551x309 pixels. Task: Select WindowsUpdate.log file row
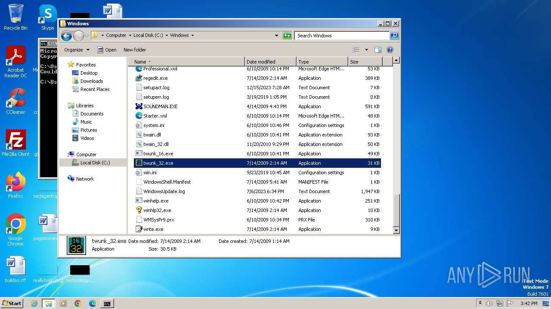(x=257, y=191)
